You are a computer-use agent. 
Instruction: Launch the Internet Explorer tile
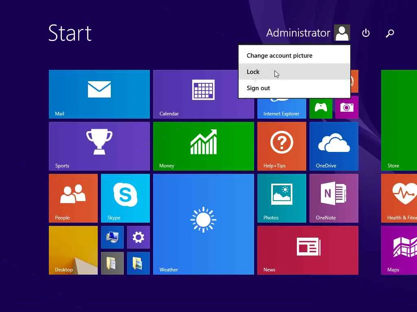[282, 108]
